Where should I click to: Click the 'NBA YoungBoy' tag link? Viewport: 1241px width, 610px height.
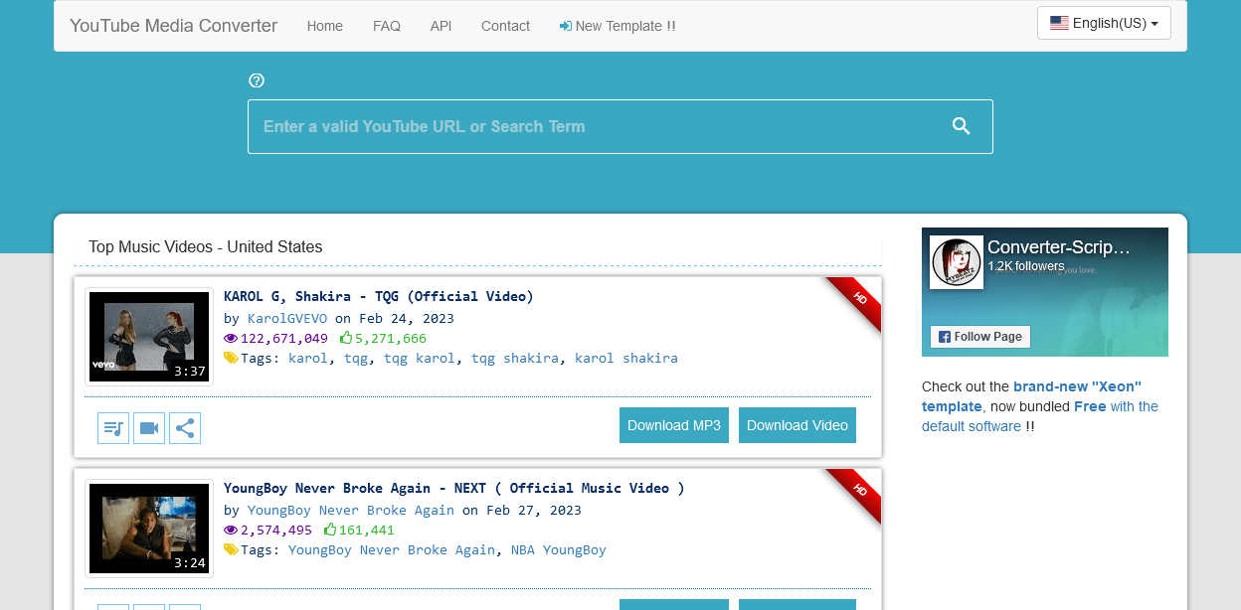tap(559, 549)
